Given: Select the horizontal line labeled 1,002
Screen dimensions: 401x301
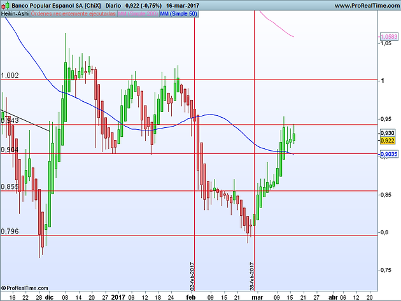Looking at the screenshot, I should coord(189,80).
